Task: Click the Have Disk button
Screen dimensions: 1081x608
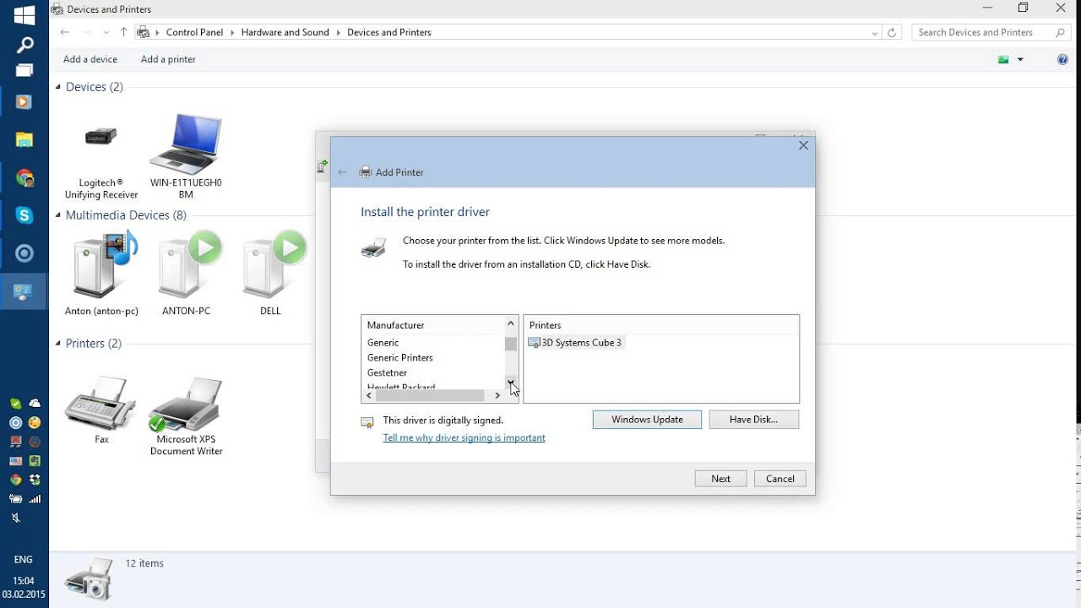Action: [x=753, y=420]
